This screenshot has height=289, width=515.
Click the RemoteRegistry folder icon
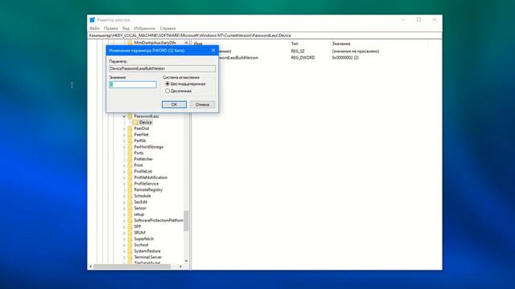tap(130, 189)
